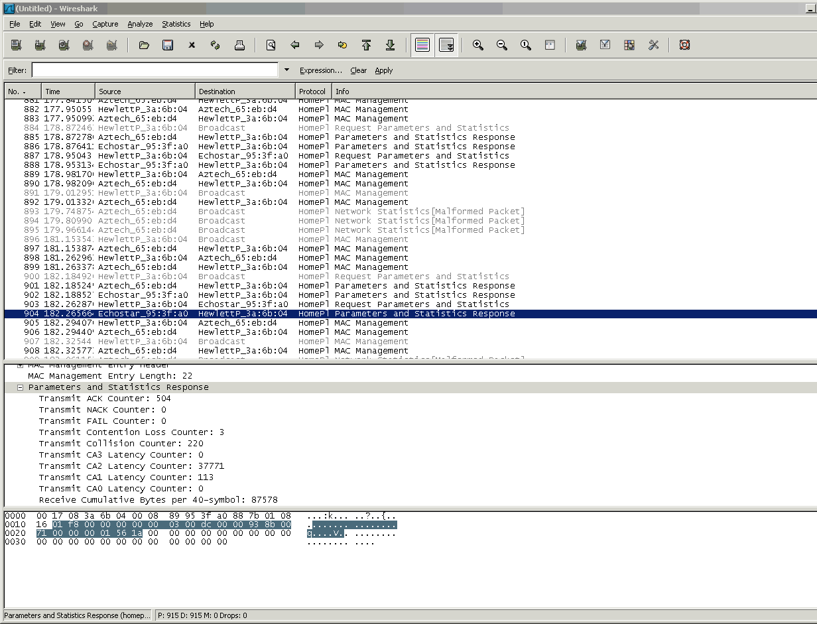
Task: Reset zoom to normal size
Action: (526, 45)
